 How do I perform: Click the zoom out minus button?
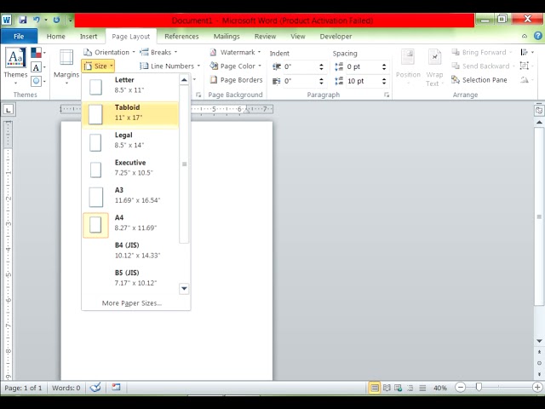460,387
